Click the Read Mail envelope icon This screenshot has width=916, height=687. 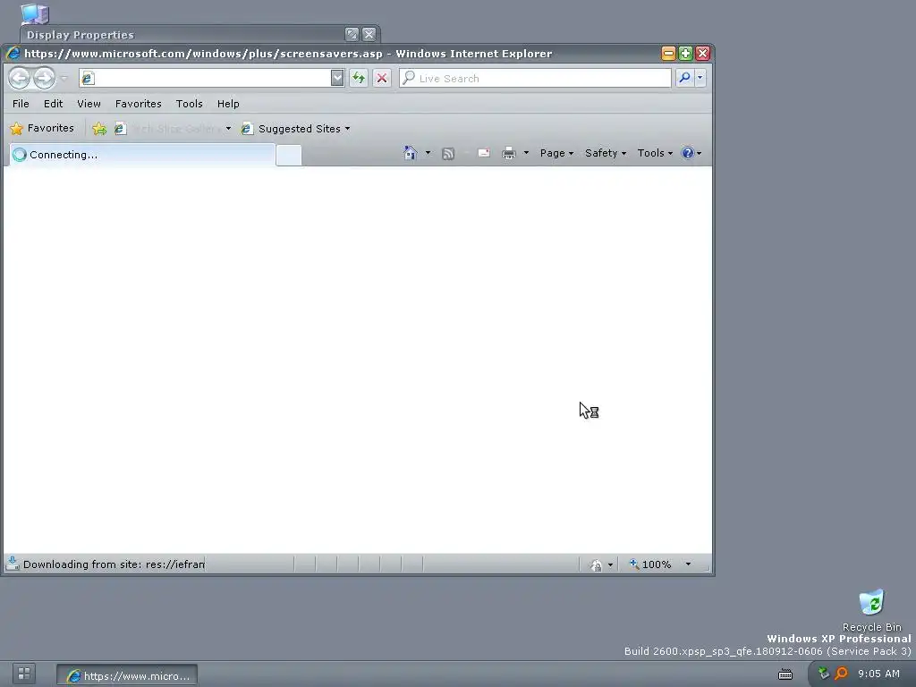[x=484, y=153]
